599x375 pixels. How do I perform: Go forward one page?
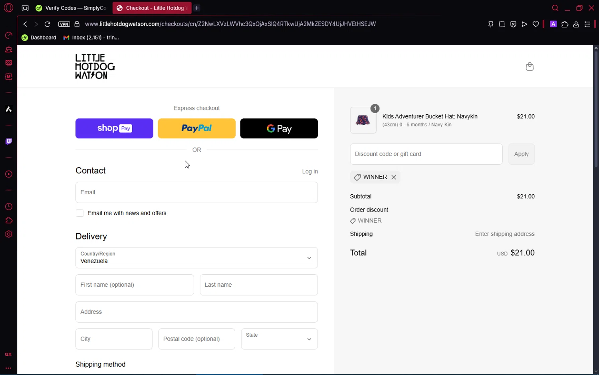36,24
